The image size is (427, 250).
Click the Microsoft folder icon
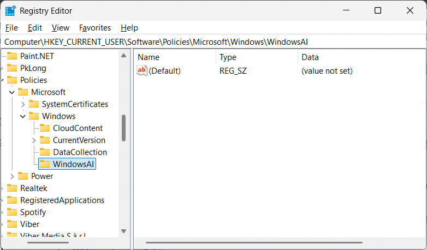click(23, 92)
